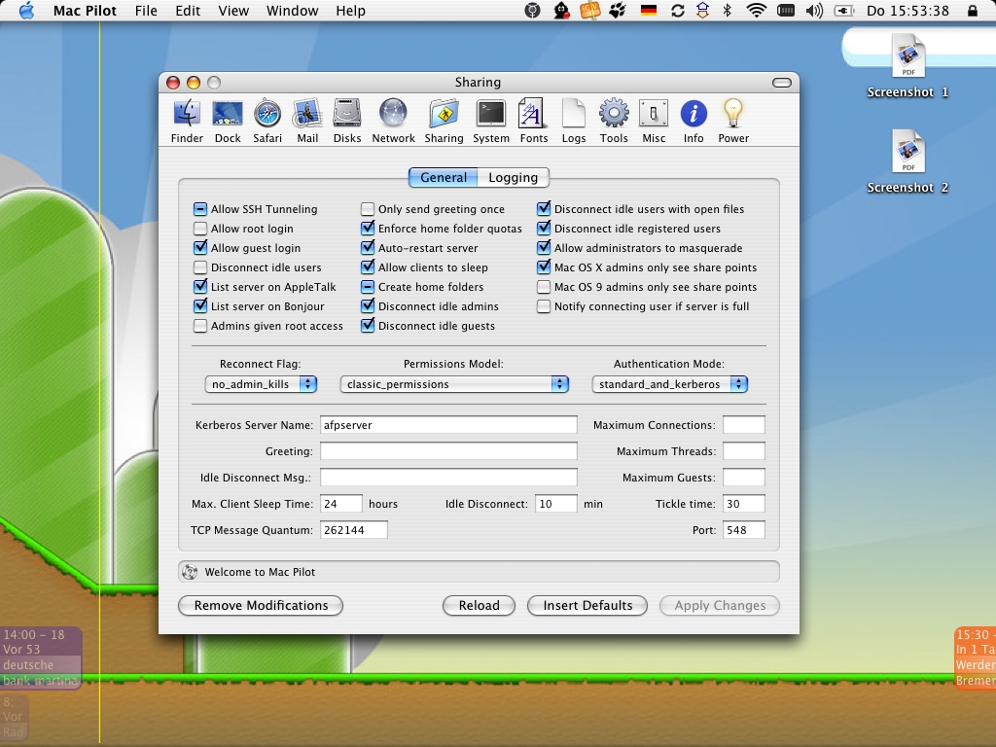Click the paw print icon in menu bar
Screen dimensions: 996x747
pos(618,11)
